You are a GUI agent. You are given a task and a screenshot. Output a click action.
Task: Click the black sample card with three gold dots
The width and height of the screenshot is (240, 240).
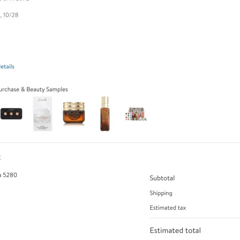(x=11, y=114)
